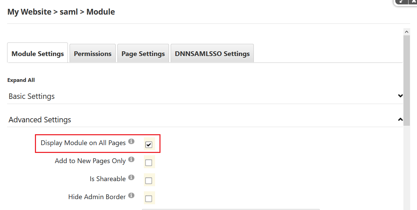The image size is (417, 210).
Task: Expand the Basic Settings section
Action: 205,96
